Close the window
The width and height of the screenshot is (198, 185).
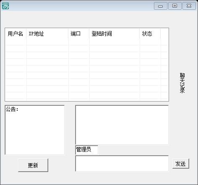pos(189,6)
